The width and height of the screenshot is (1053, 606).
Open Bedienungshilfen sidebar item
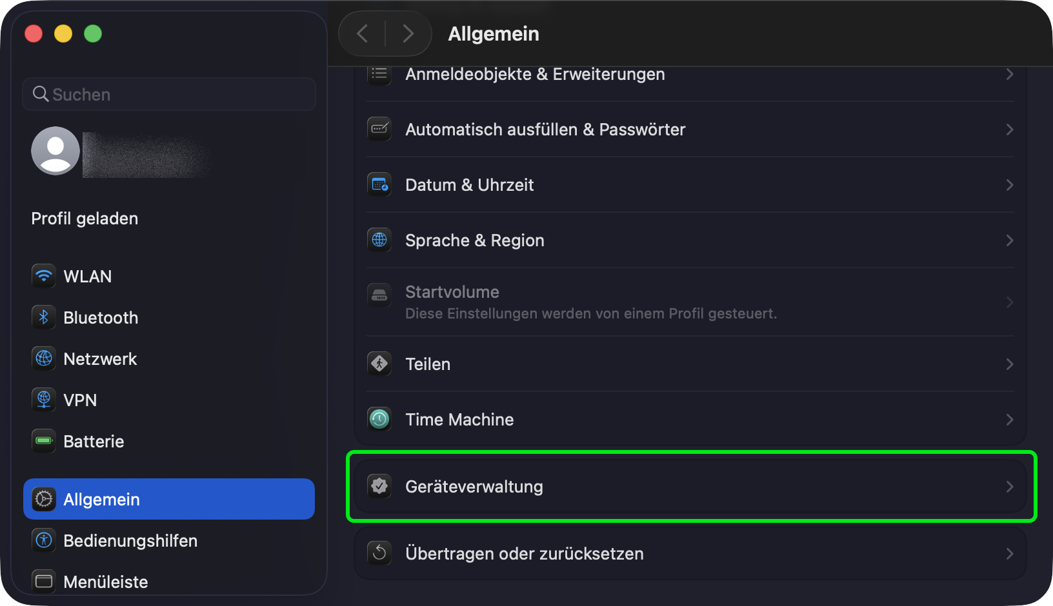[130, 541]
